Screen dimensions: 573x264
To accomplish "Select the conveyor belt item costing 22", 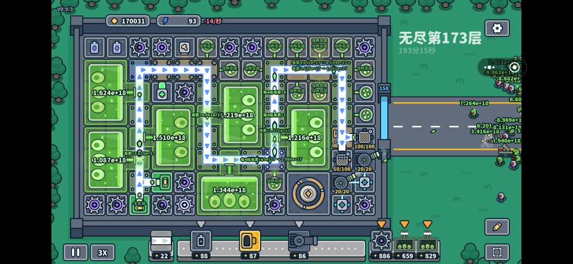I will click(x=161, y=245).
